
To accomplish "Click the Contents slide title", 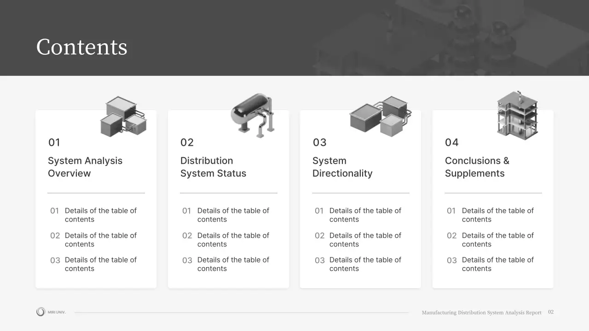I will [81, 46].
